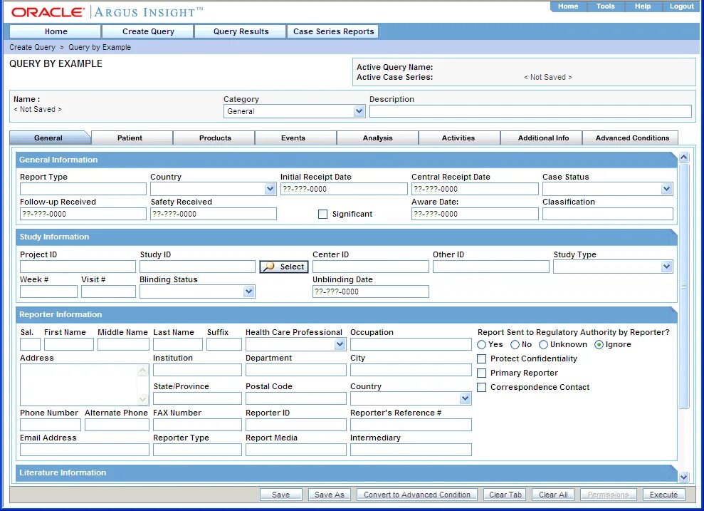704x511 pixels.
Task: Open the Additional Info tab
Action: tap(543, 138)
